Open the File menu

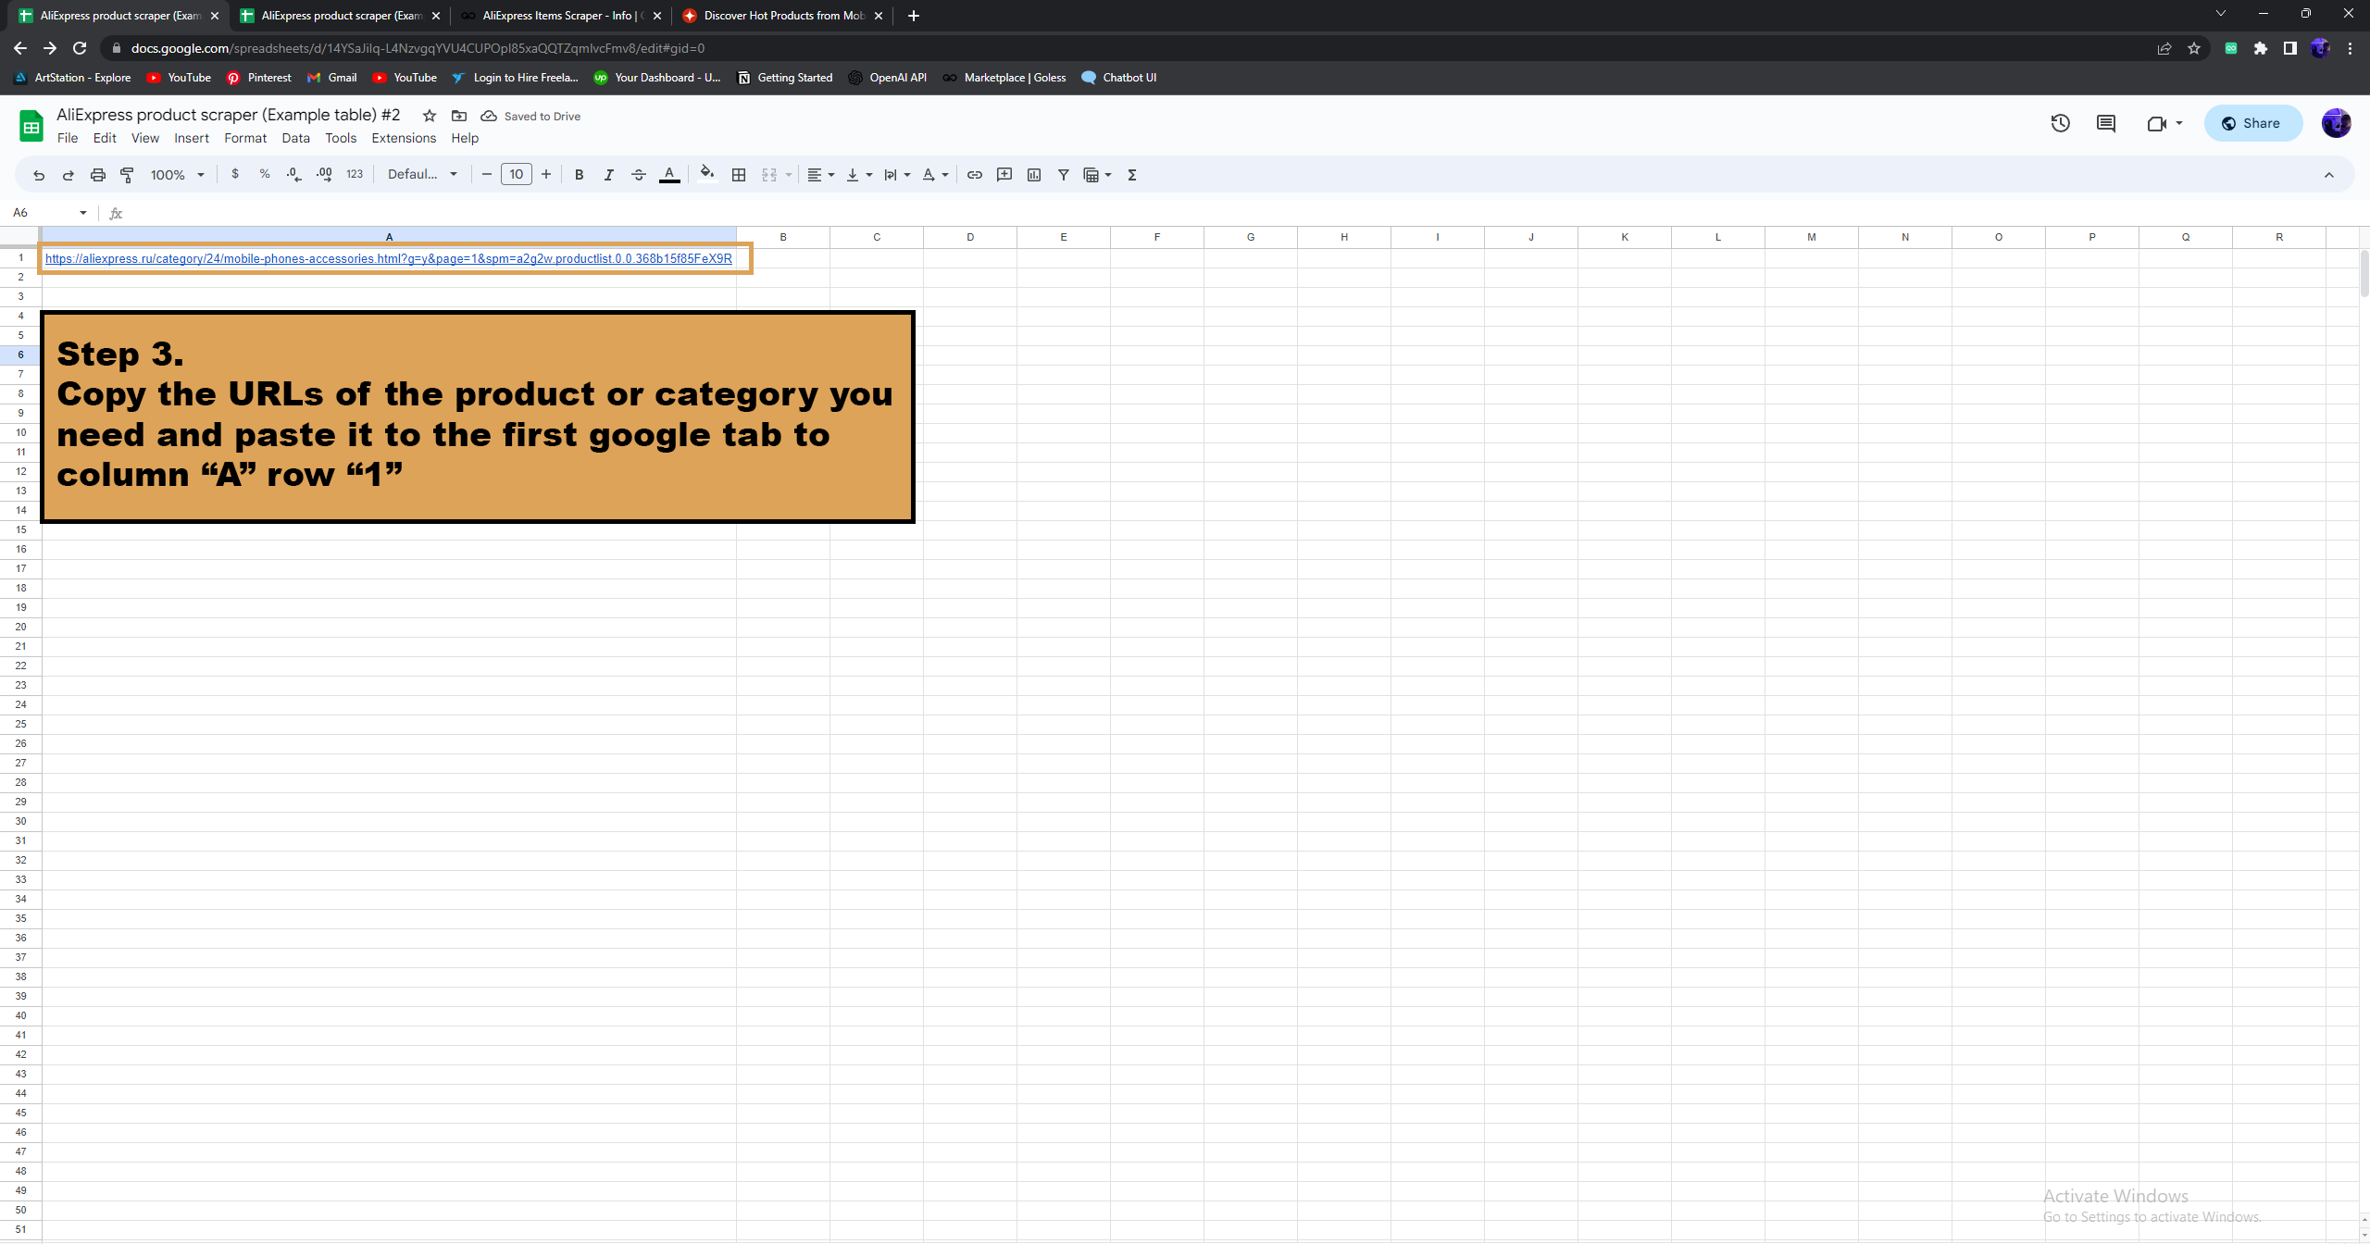click(68, 138)
